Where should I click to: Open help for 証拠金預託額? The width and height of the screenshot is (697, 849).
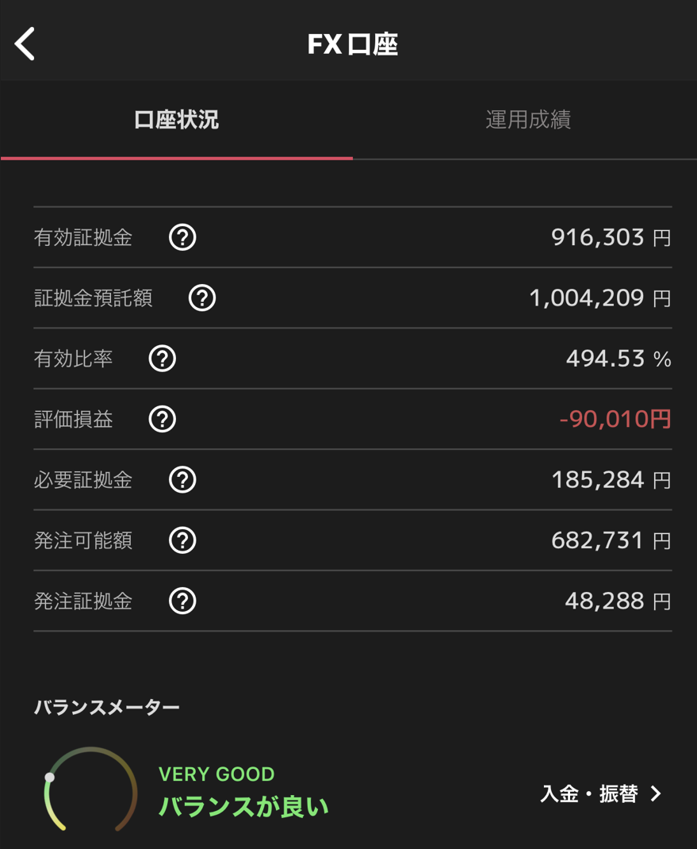point(202,298)
